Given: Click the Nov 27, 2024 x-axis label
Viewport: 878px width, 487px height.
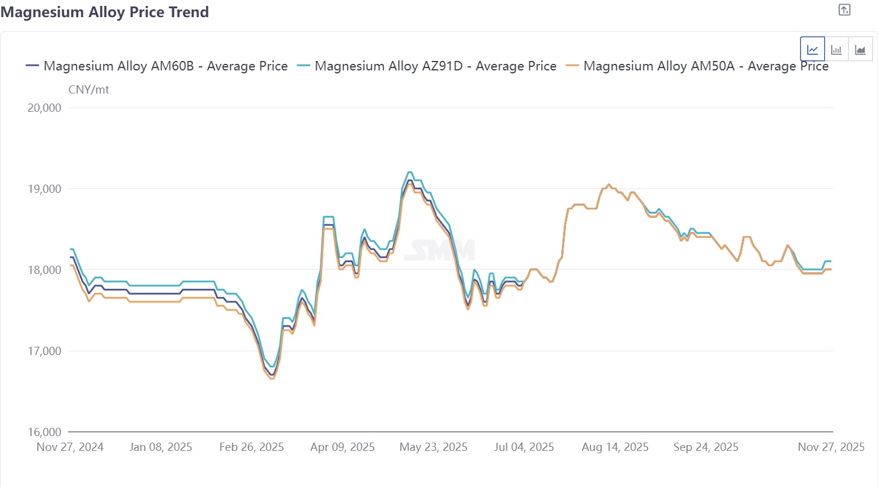Looking at the screenshot, I should (x=70, y=447).
